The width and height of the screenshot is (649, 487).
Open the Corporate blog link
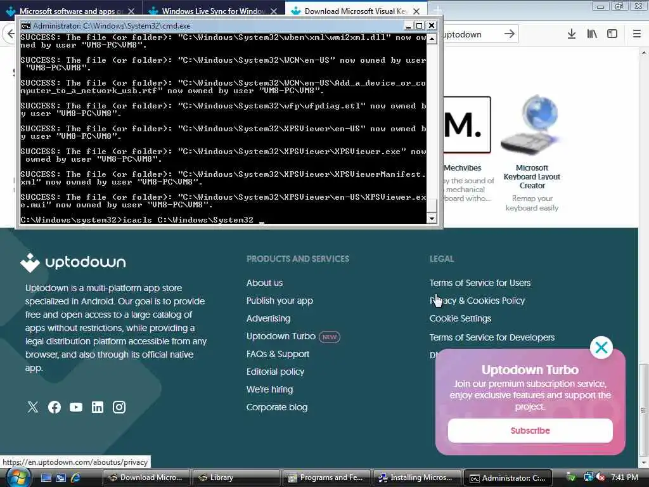pos(277,408)
